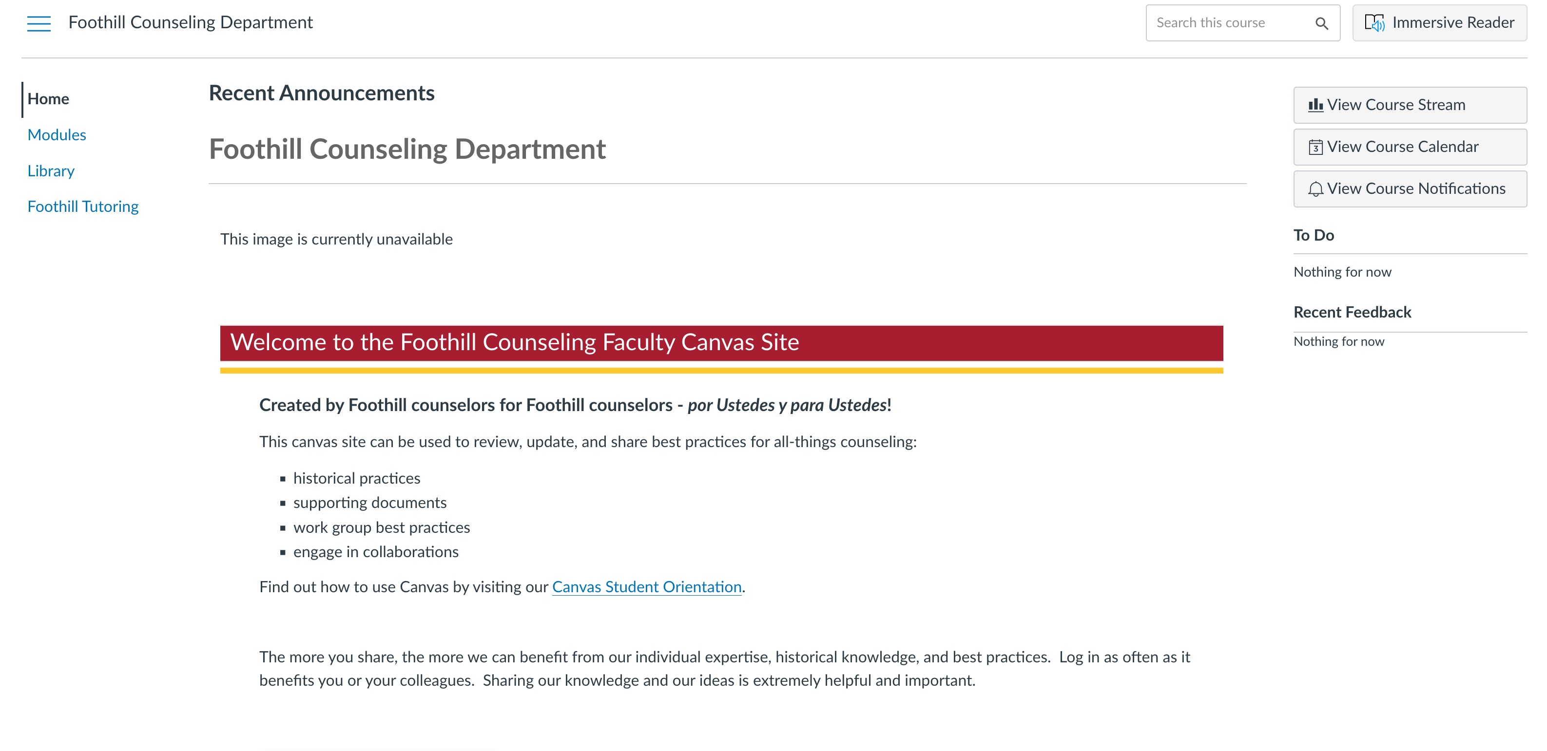The height and width of the screenshot is (751, 1547).
Task: Click the search magnifier icon
Action: pyautogui.click(x=1321, y=23)
